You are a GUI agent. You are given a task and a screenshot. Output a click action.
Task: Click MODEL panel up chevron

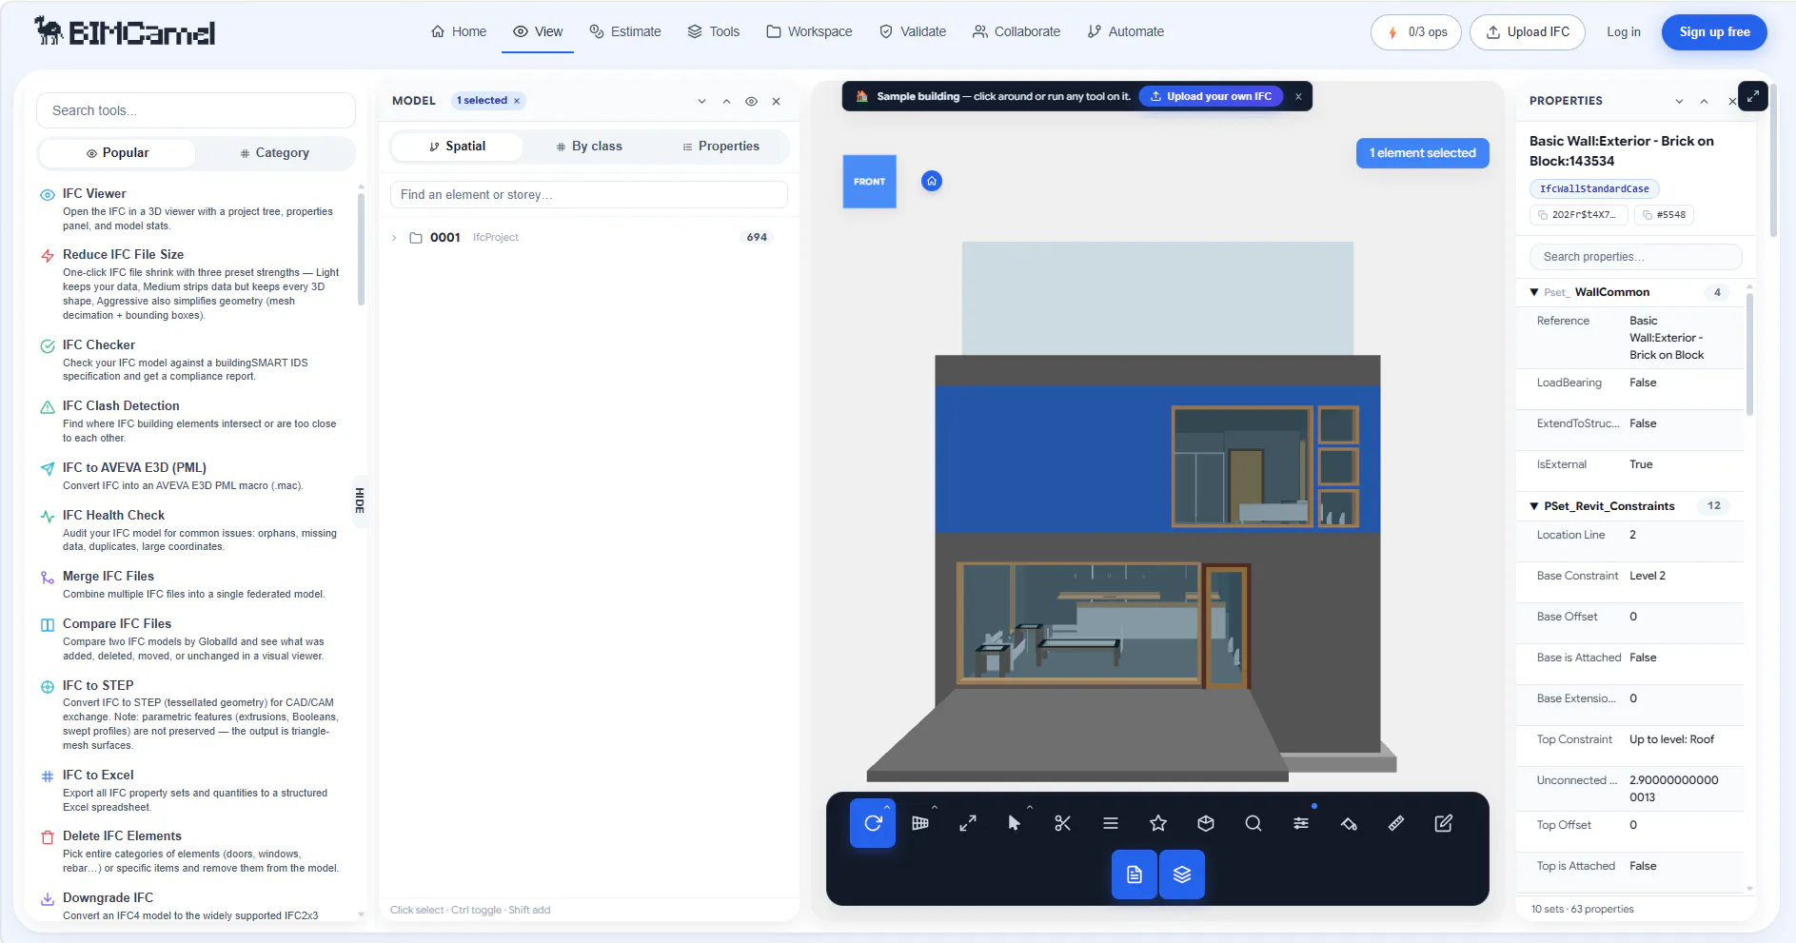[x=726, y=101]
